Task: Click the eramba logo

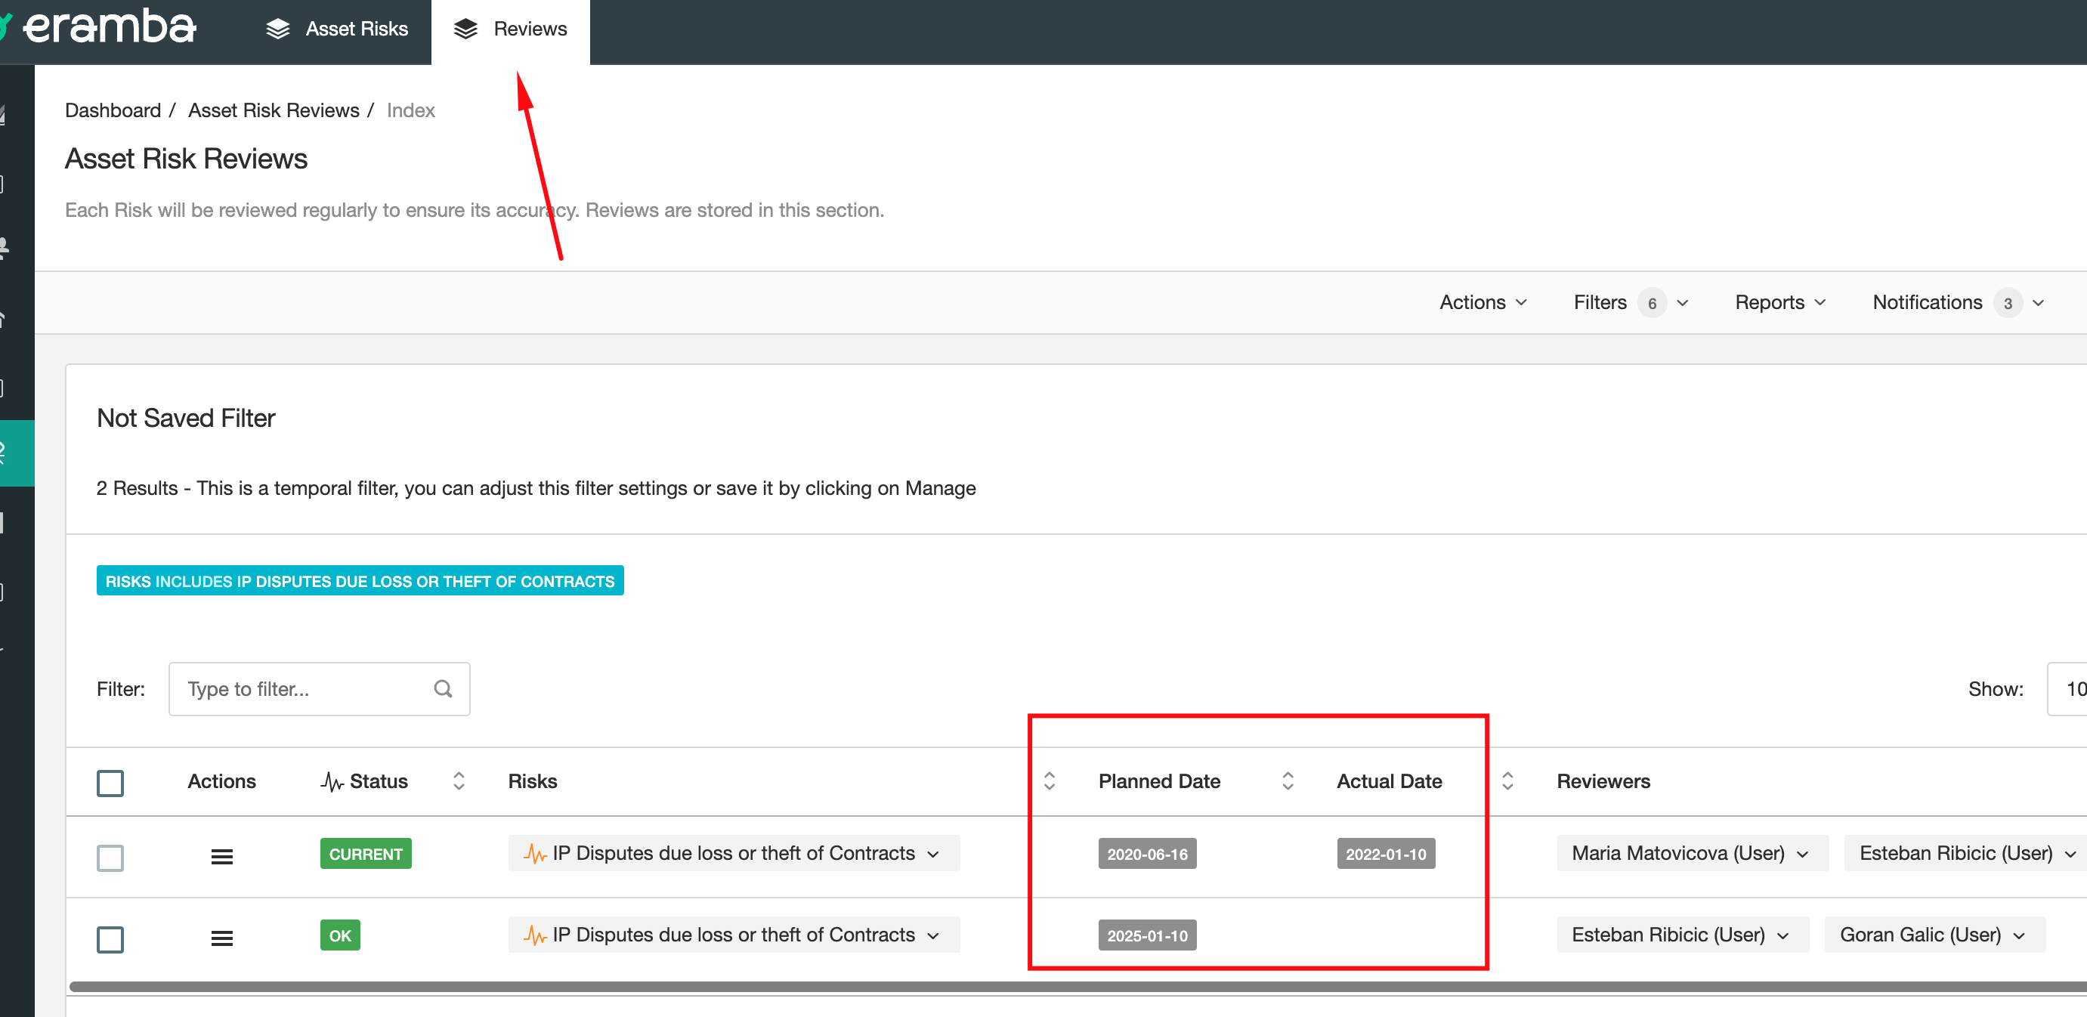Action: click(110, 27)
